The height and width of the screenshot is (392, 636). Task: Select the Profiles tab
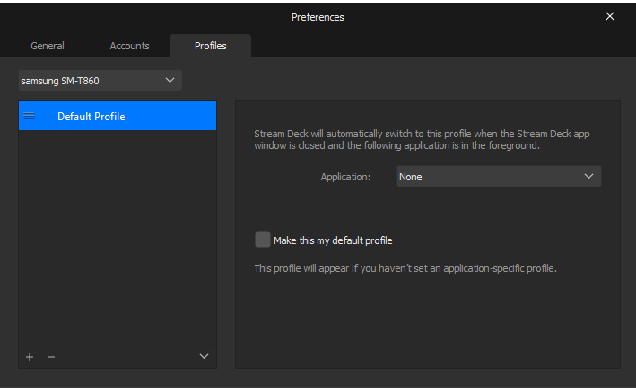210,46
